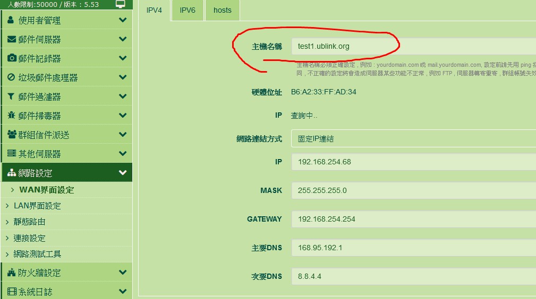Click the user icon beside 使用者管理
The image size is (536, 299).
(11, 20)
